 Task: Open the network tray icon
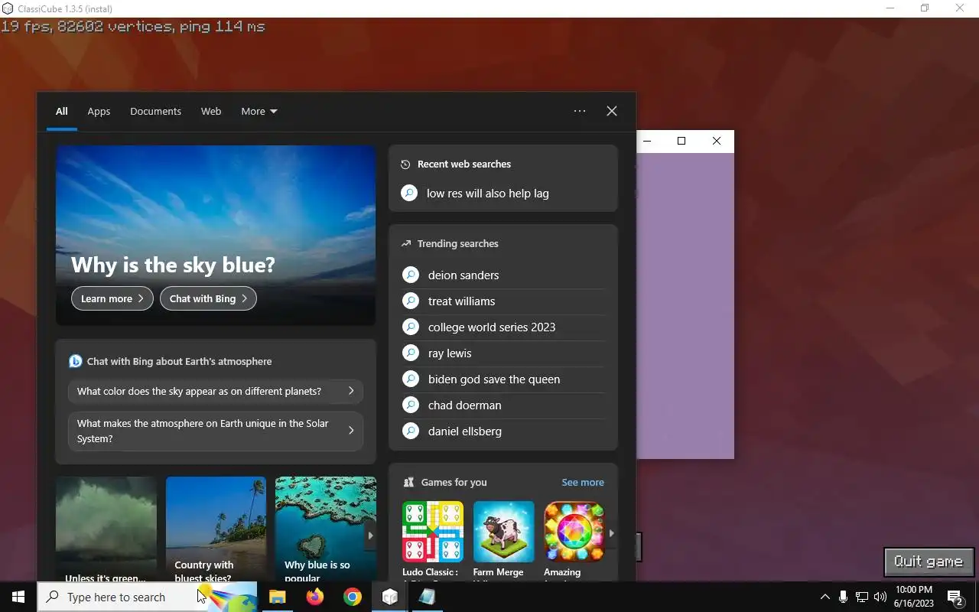click(x=861, y=597)
